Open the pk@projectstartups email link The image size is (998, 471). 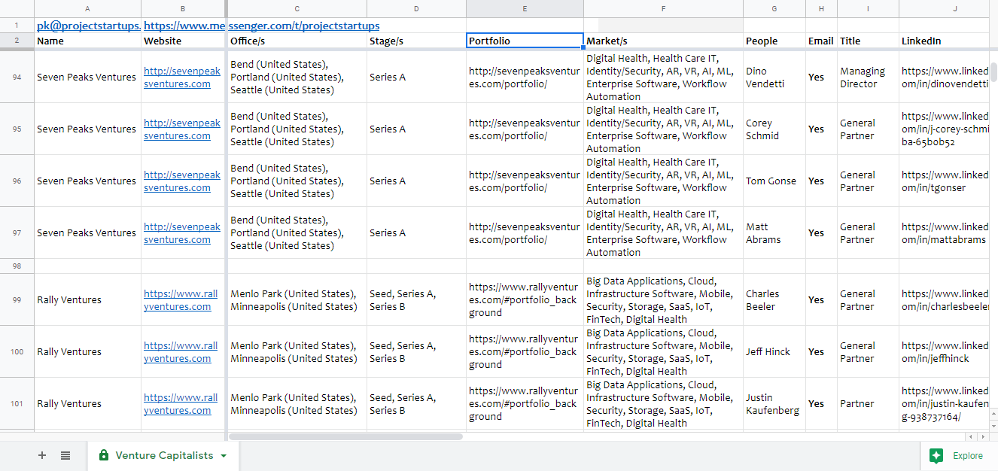(88, 25)
